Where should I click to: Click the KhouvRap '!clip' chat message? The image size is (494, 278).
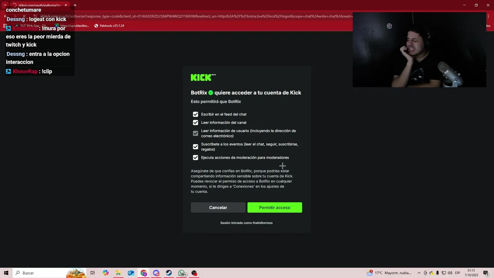click(x=29, y=71)
